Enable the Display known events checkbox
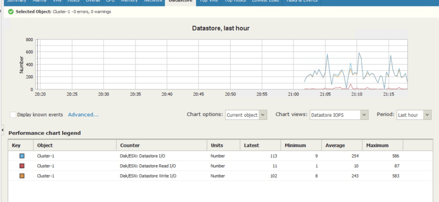 tap(13, 115)
